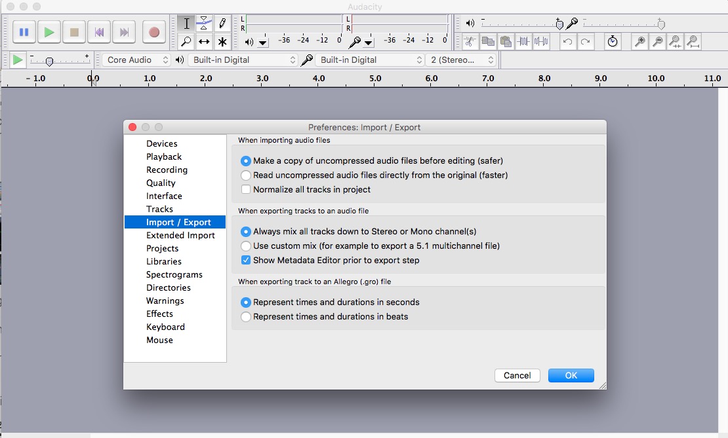Click the Cancel button
Image resolution: width=728 pixels, height=438 pixels.
pyautogui.click(x=517, y=375)
